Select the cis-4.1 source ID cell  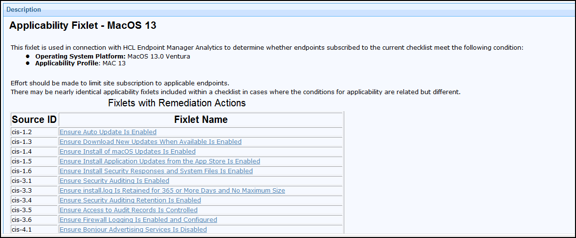pos(35,230)
